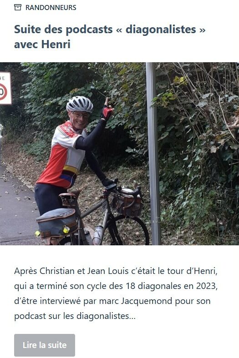
Task: Click the "Lire la suite" button
Action: [x=45, y=345]
